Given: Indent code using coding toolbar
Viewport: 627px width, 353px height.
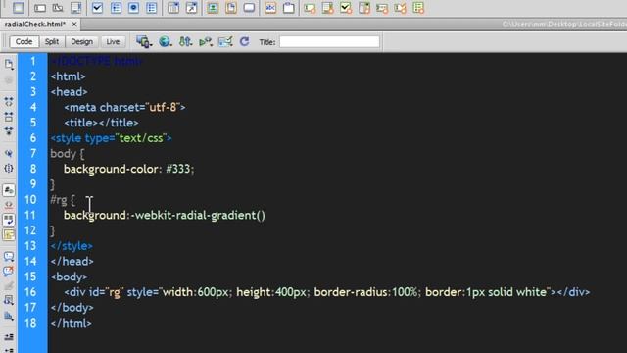Looking at the screenshot, I should click(9, 337).
